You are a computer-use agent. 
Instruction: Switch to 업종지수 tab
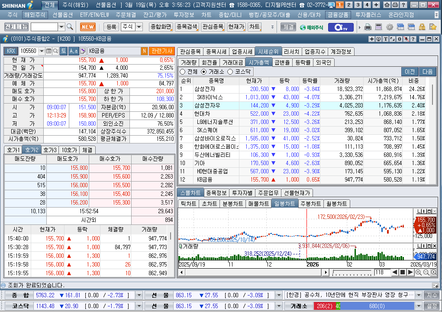pyautogui.click(x=315, y=52)
